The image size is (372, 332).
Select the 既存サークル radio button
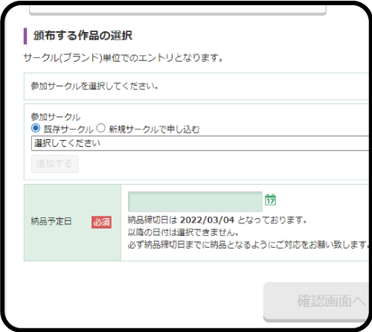[36, 128]
